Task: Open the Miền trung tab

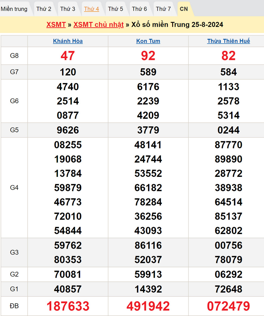Action: 14,9
